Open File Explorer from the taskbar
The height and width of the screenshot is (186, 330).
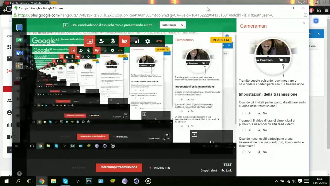[x=53, y=181]
